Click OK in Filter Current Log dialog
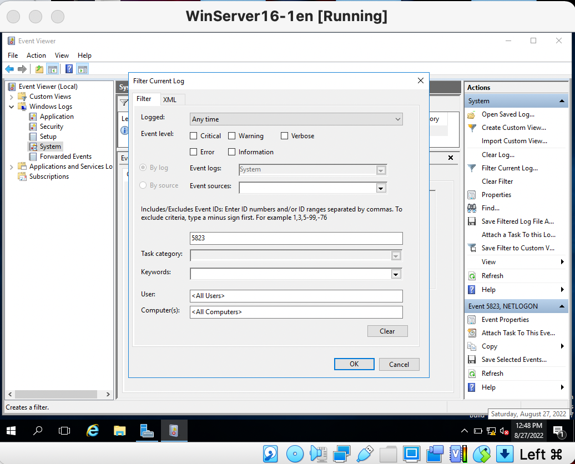575x464 pixels. click(354, 364)
